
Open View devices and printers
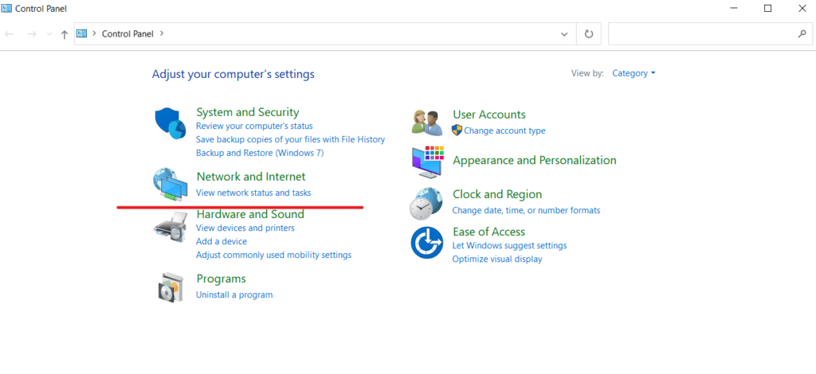pyautogui.click(x=245, y=228)
